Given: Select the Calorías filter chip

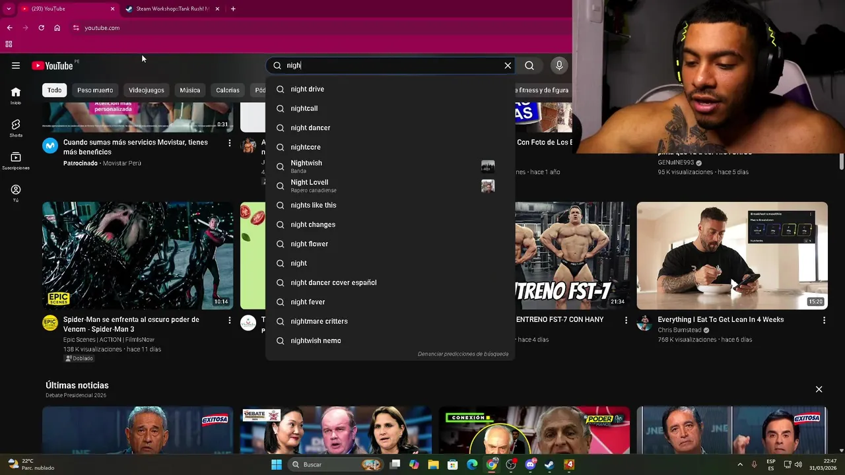Looking at the screenshot, I should [x=228, y=90].
